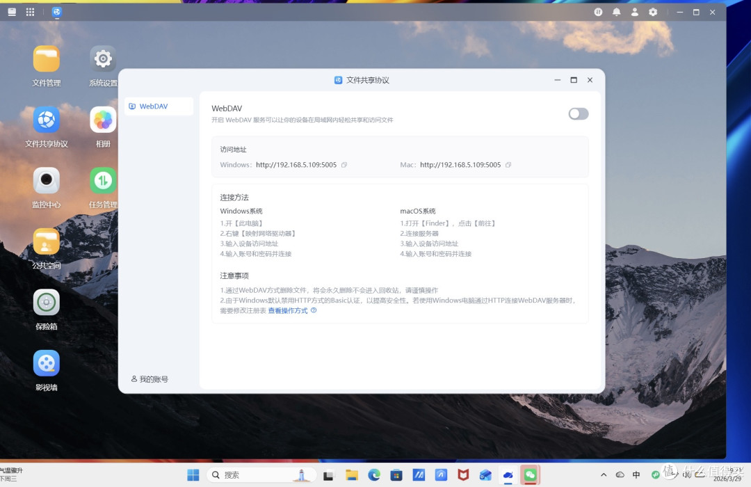
Task: Open the 公共空间 desktop icon
Action: click(47, 250)
